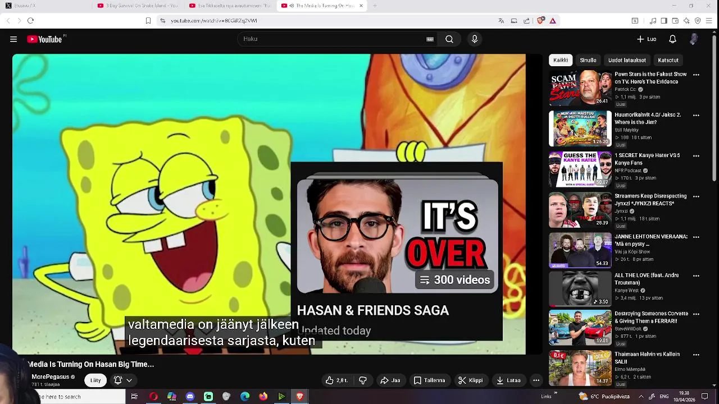Open Huumorikahvit 4.0 video thumbnail

[x=580, y=128]
